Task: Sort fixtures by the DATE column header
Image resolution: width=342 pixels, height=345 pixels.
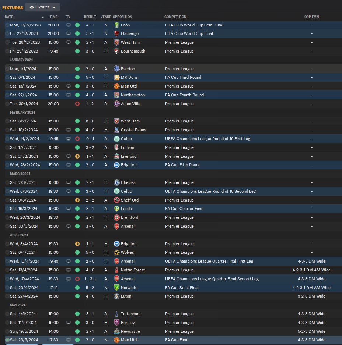Action: tap(9, 17)
